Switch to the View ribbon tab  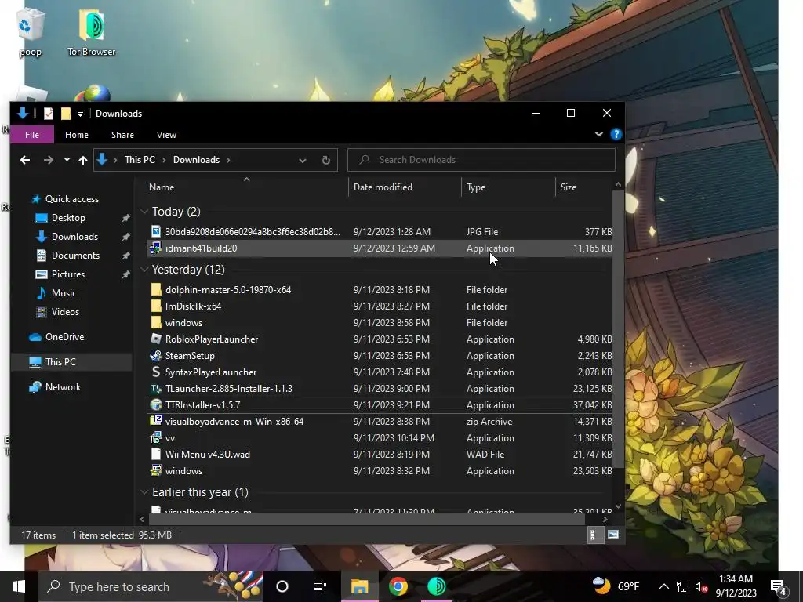pyautogui.click(x=166, y=135)
